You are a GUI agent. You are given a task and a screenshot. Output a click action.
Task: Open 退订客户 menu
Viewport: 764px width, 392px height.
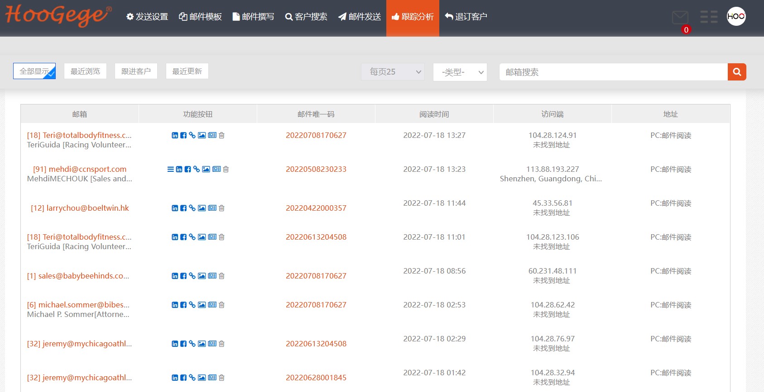[466, 17]
